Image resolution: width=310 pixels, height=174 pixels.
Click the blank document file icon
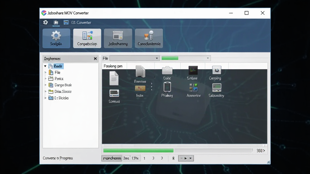(114, 78)
